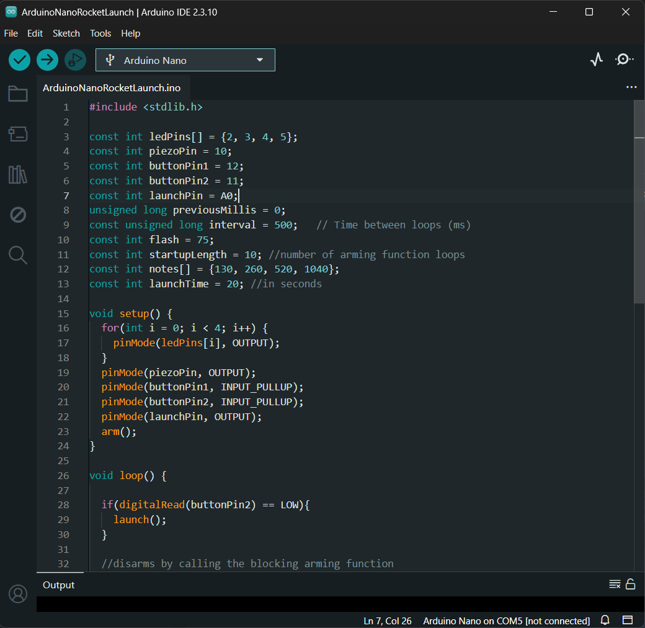Click Arduino Nano on COM5 status entry
645x628 pixels.
506,621
